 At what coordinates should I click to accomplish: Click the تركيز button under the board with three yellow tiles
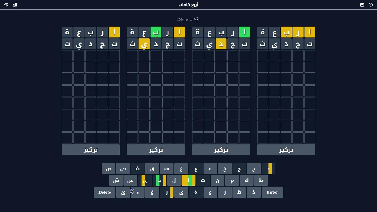pyautogui.click(x=286, y=150)
